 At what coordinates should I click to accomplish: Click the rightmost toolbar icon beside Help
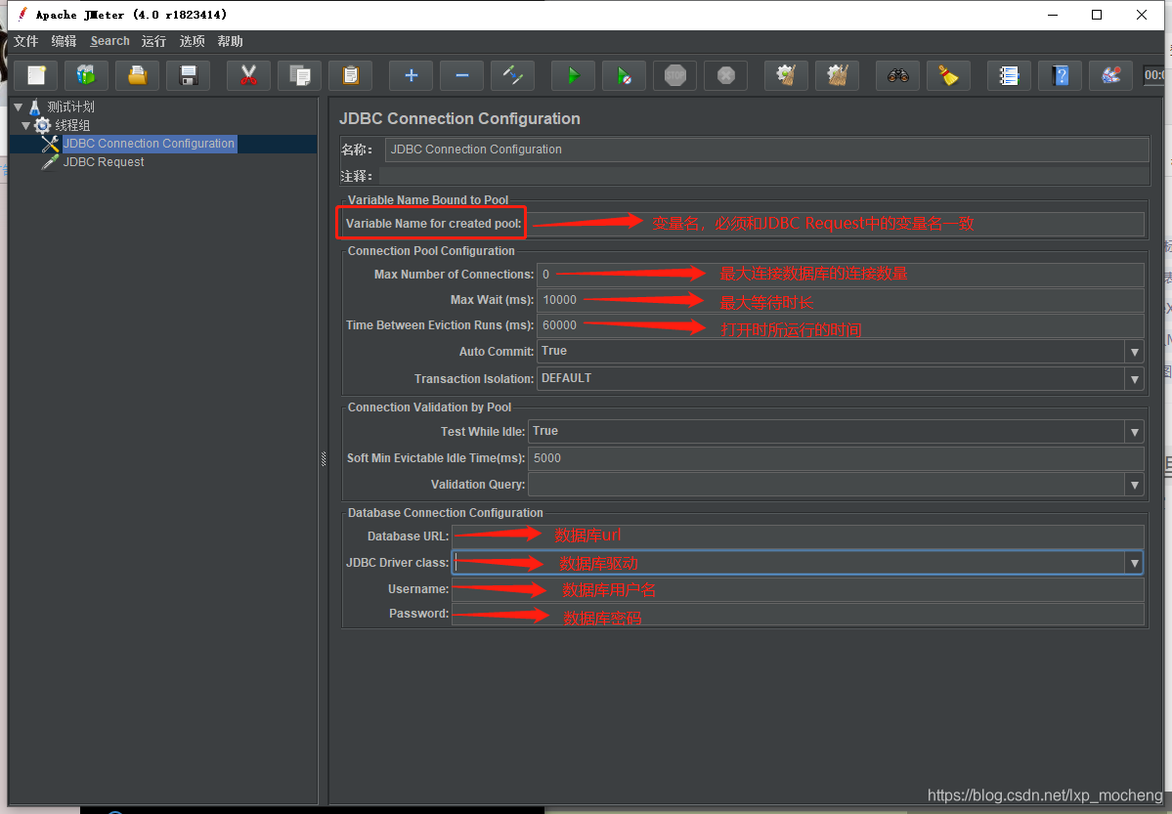(x=1110, y=75)
